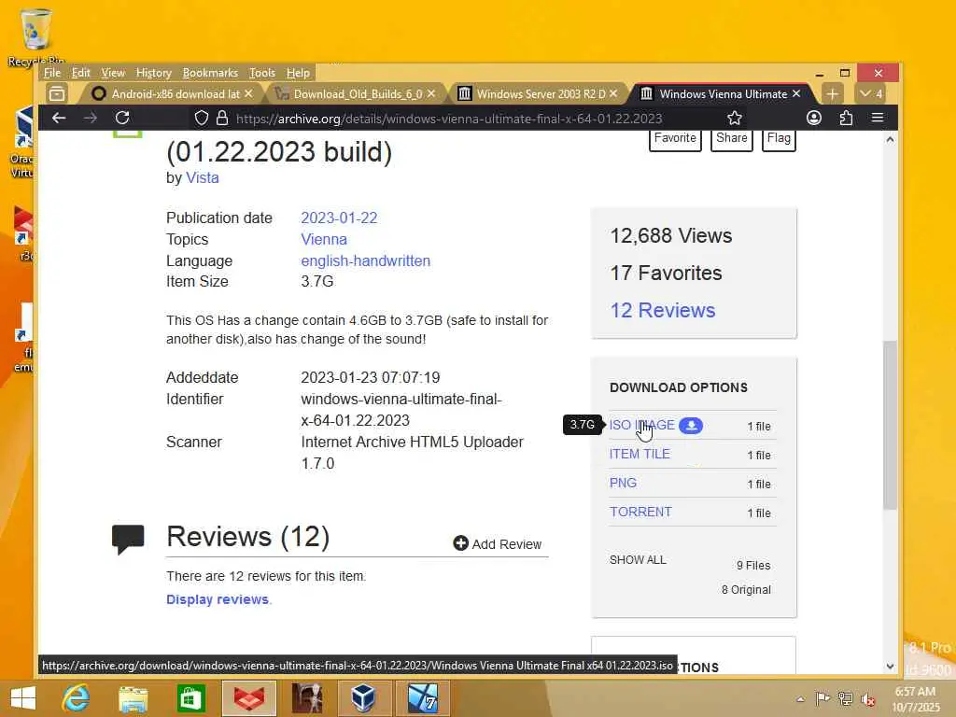Open the Vienna topic link
The image size is (956, 717).
pos(324,239)
